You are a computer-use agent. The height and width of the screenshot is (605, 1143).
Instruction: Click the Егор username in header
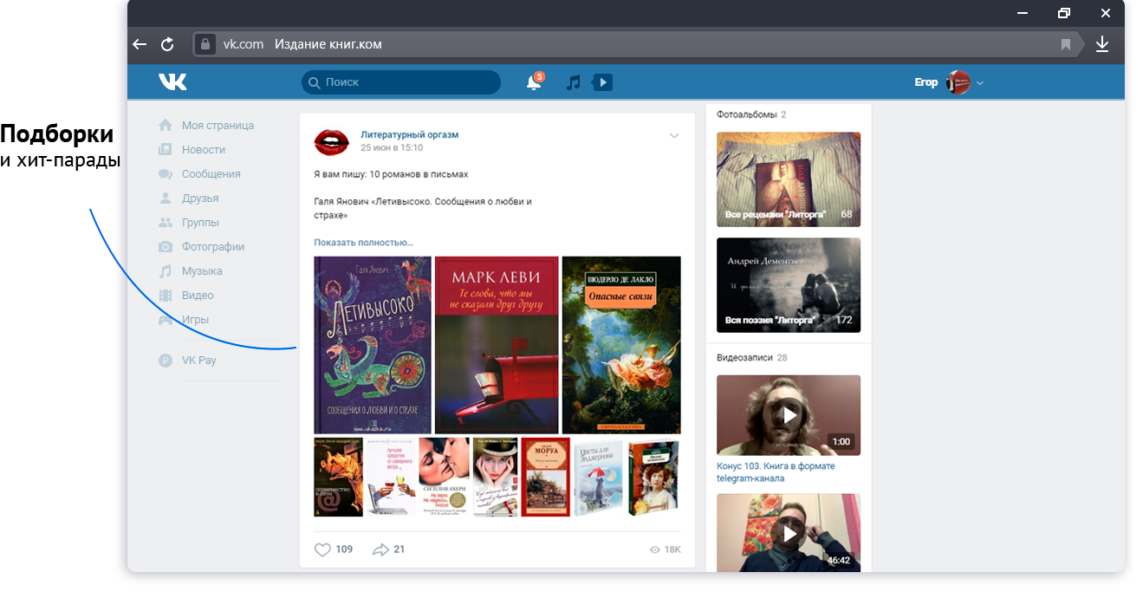926,82
